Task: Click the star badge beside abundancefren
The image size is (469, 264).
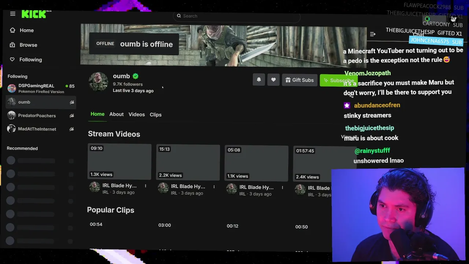Action: (x=347, y=106)
